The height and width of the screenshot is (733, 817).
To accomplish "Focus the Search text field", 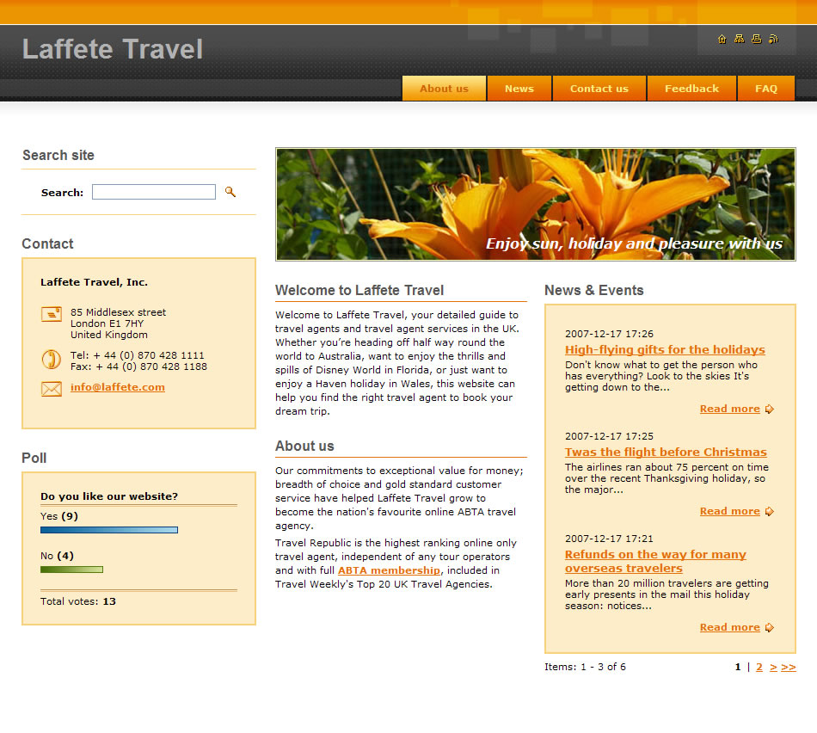I will [x=154, y=192].
